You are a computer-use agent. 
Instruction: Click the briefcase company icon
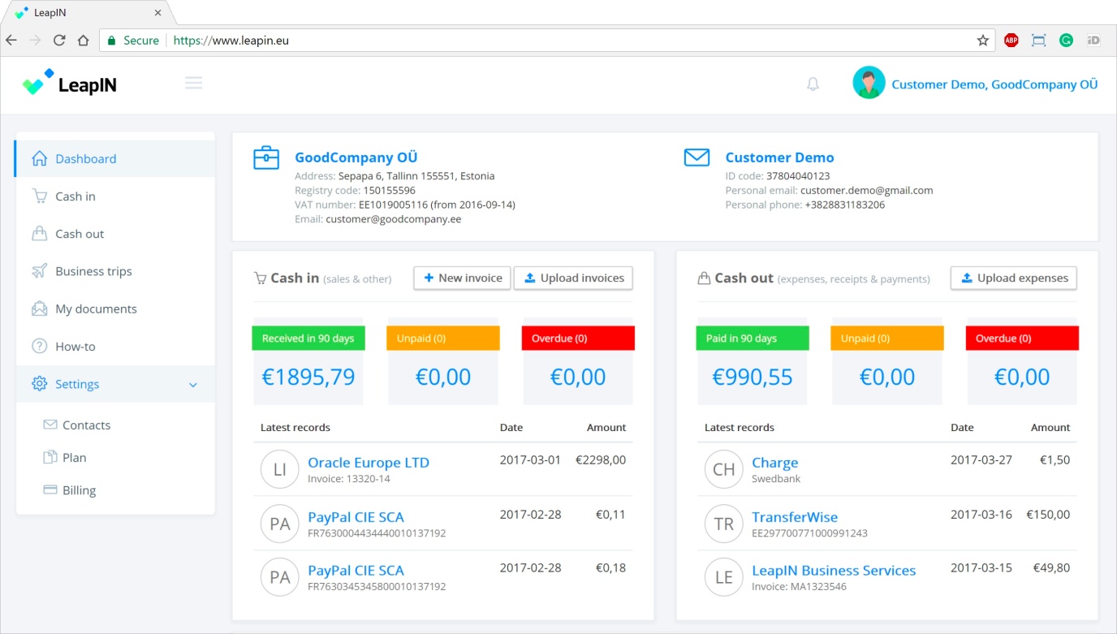coord(266,157)
